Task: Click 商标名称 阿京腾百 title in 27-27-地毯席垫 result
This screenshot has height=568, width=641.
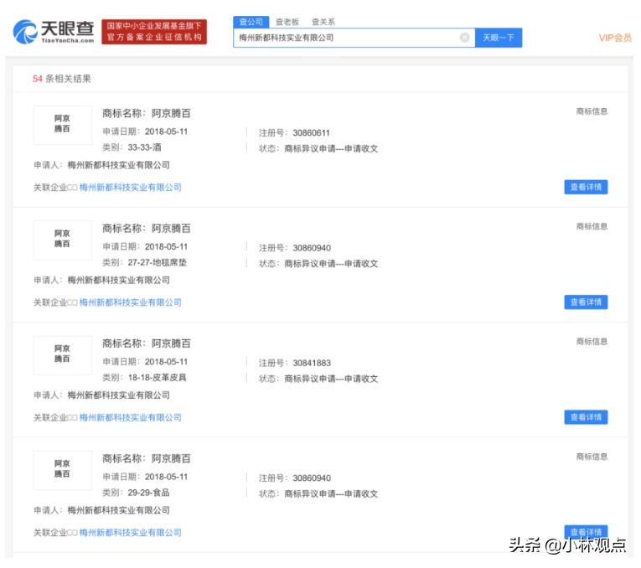Action: (147, 229)
